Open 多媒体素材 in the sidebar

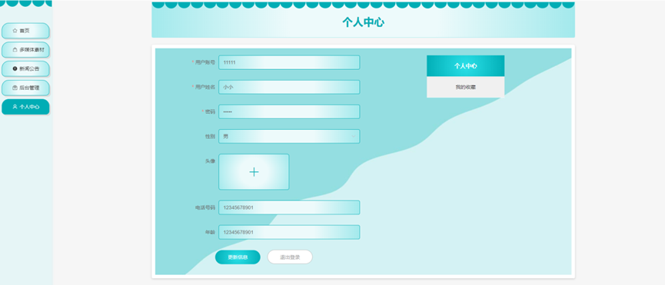25,49
